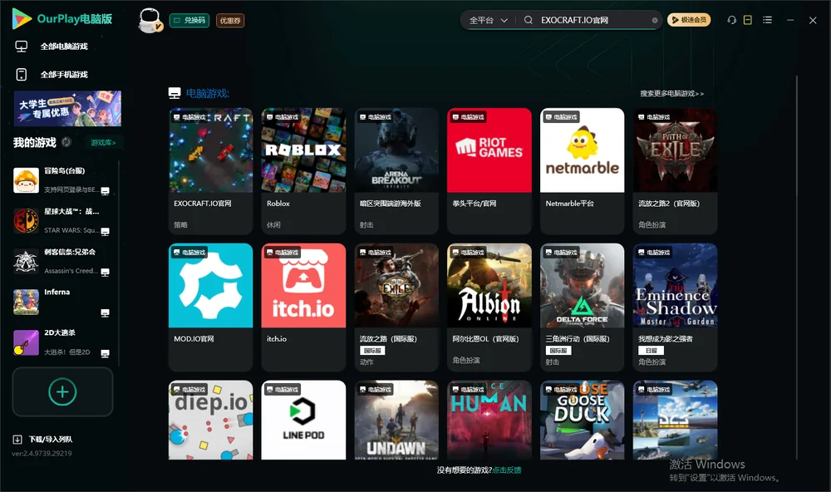Click the search magnifier icon
This screenshot has height=492, width=831.
click(529, 20)
